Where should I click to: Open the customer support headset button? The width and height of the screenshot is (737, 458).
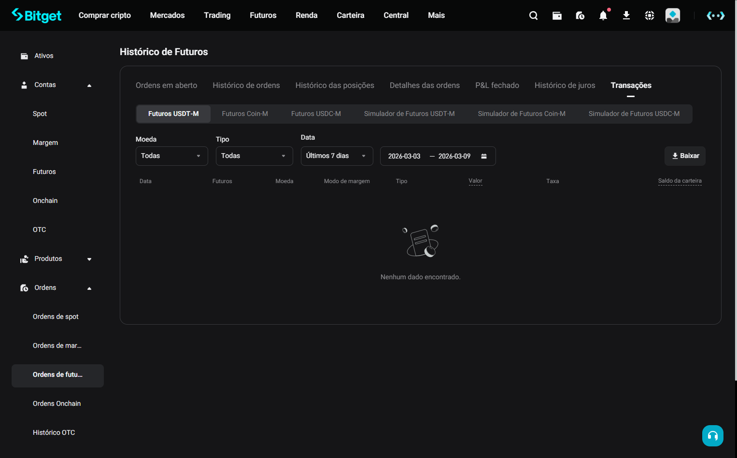pos(713,436)
